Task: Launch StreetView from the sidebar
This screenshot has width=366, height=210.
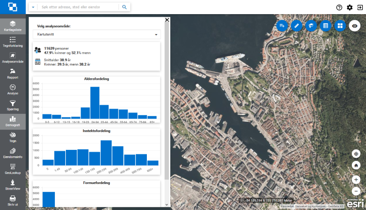Action: click(x=13, y=184)
